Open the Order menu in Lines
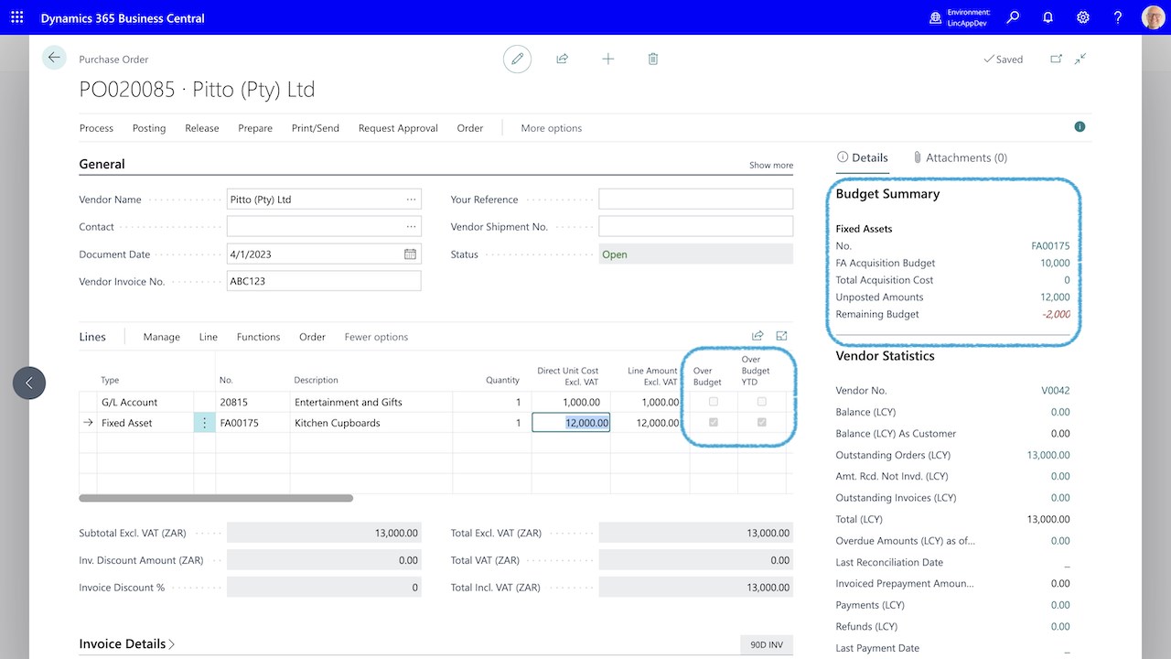Image resolution: width=1171 pixels, height=659 pixels. (313, 337)
